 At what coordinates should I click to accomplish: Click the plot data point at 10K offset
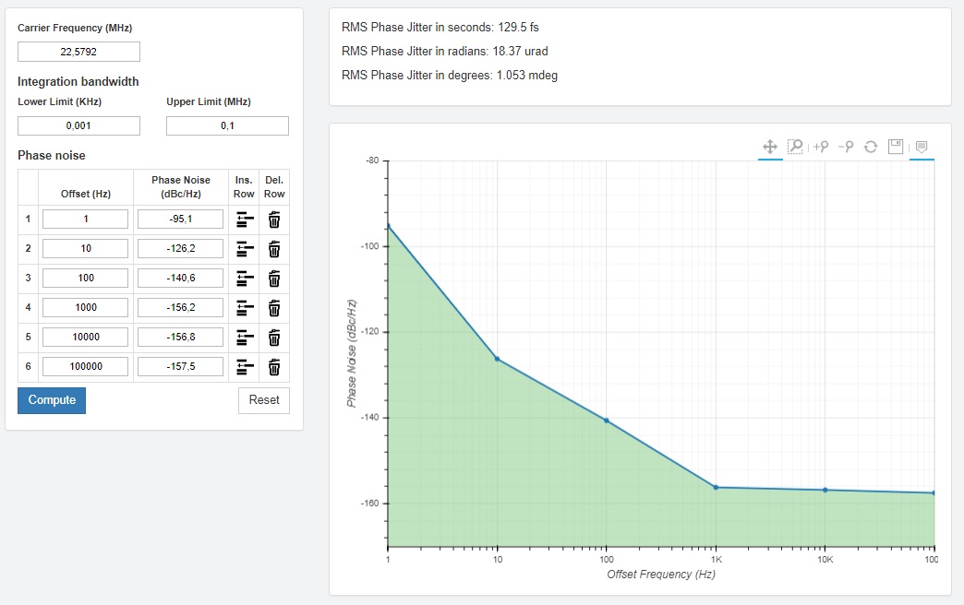(x=825, y=490)
